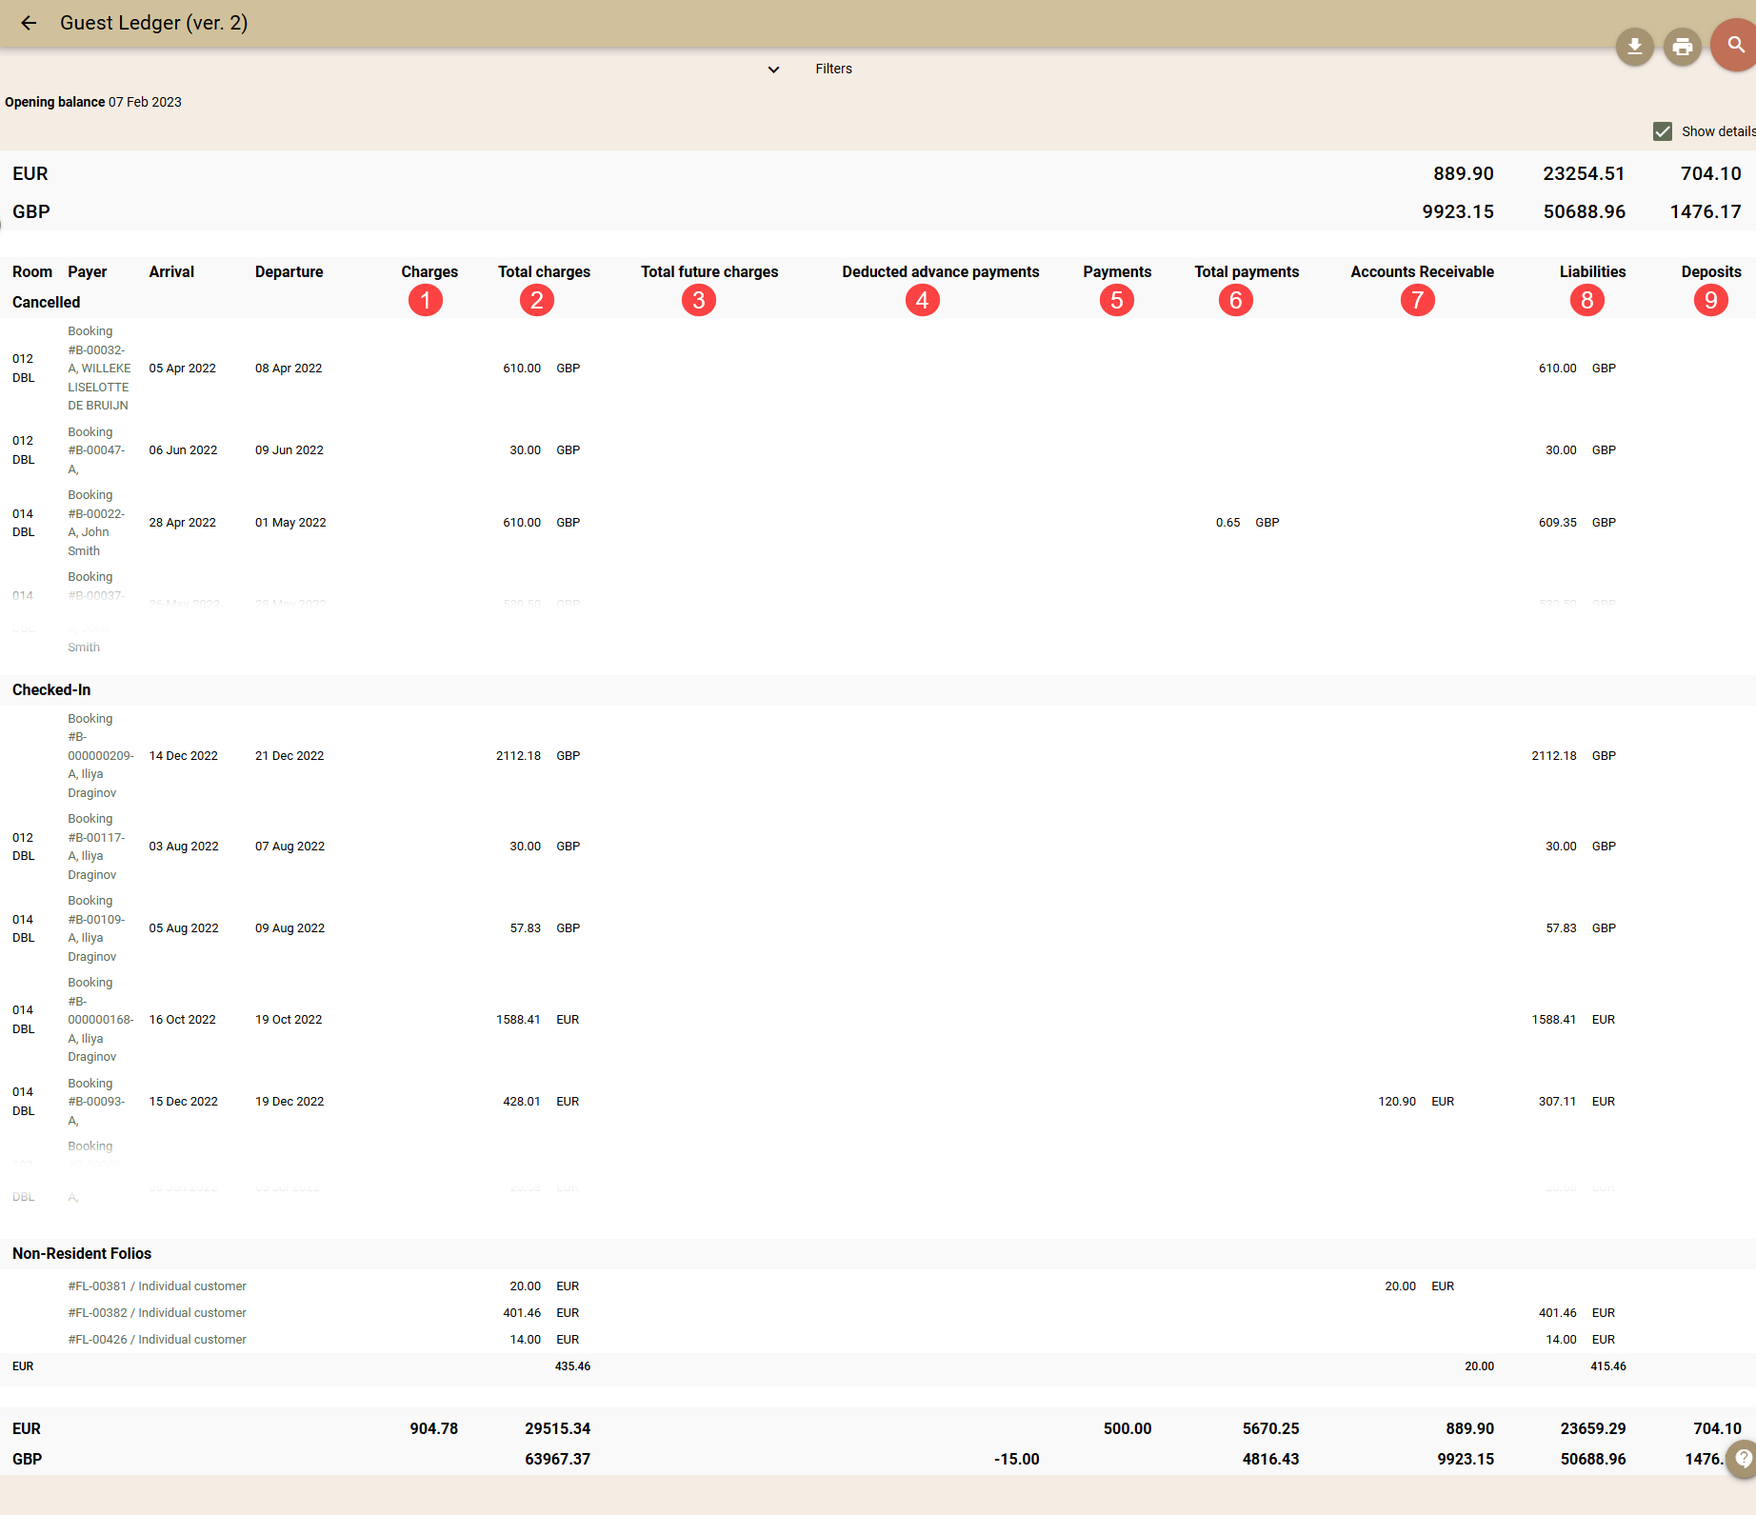Click departure date 09 Jun 2022
The width and height of the screenshot is (1756, 1515).
289,450
